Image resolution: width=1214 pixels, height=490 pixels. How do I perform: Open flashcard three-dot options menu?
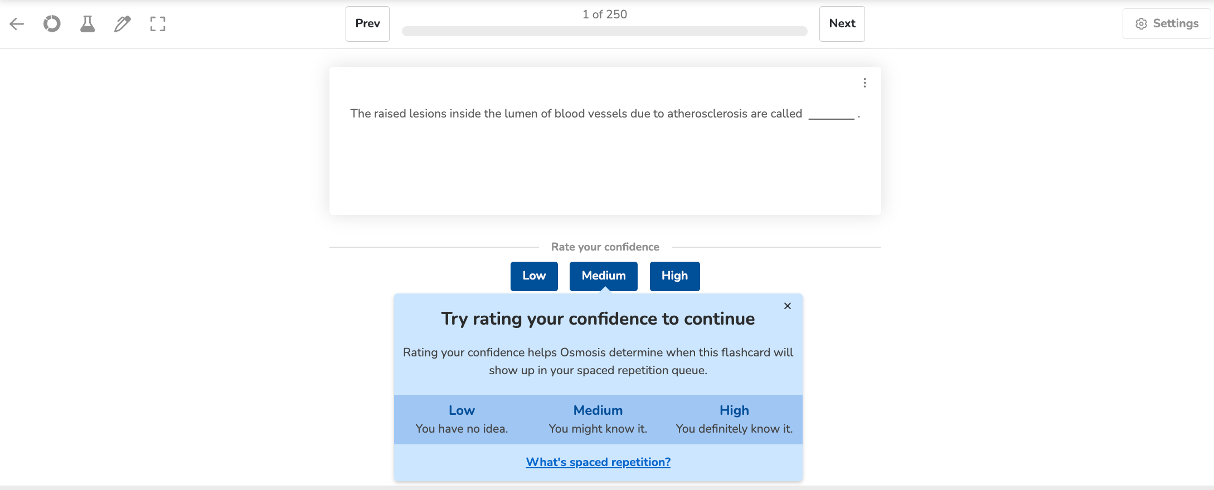click(x=865, y=83)
